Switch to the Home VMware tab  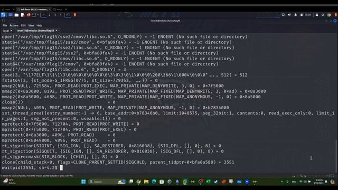click(6, 9)
